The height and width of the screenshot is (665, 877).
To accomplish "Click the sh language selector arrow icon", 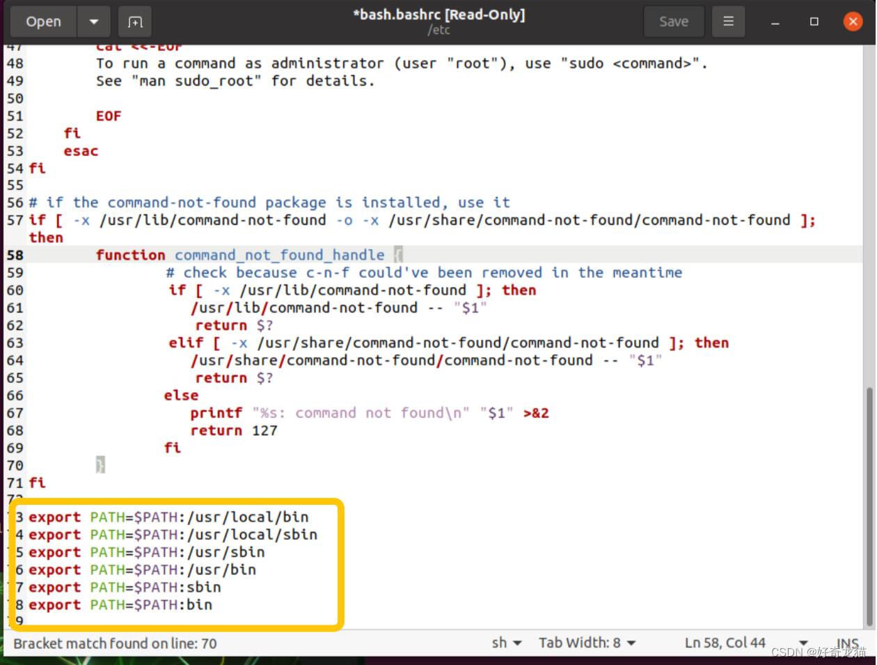I will (x=519, y=643).
